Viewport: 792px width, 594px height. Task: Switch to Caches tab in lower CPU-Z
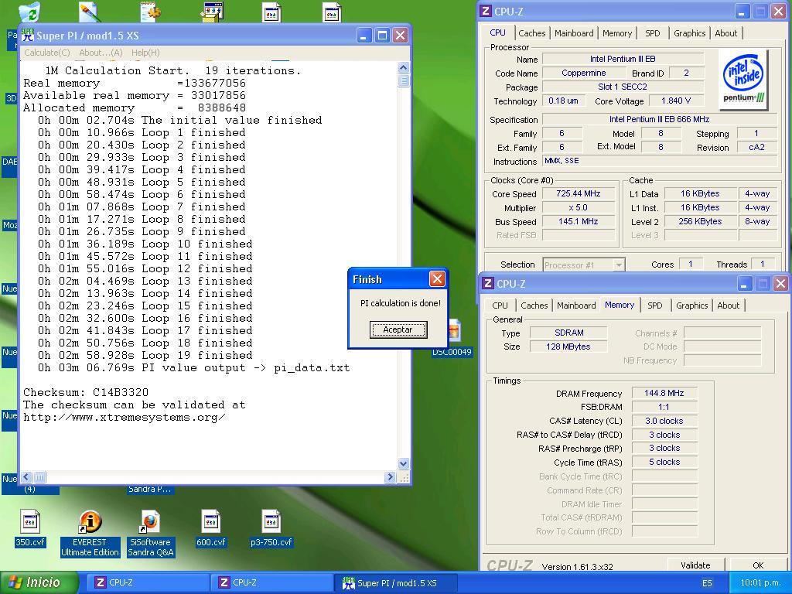click(534, 306)
